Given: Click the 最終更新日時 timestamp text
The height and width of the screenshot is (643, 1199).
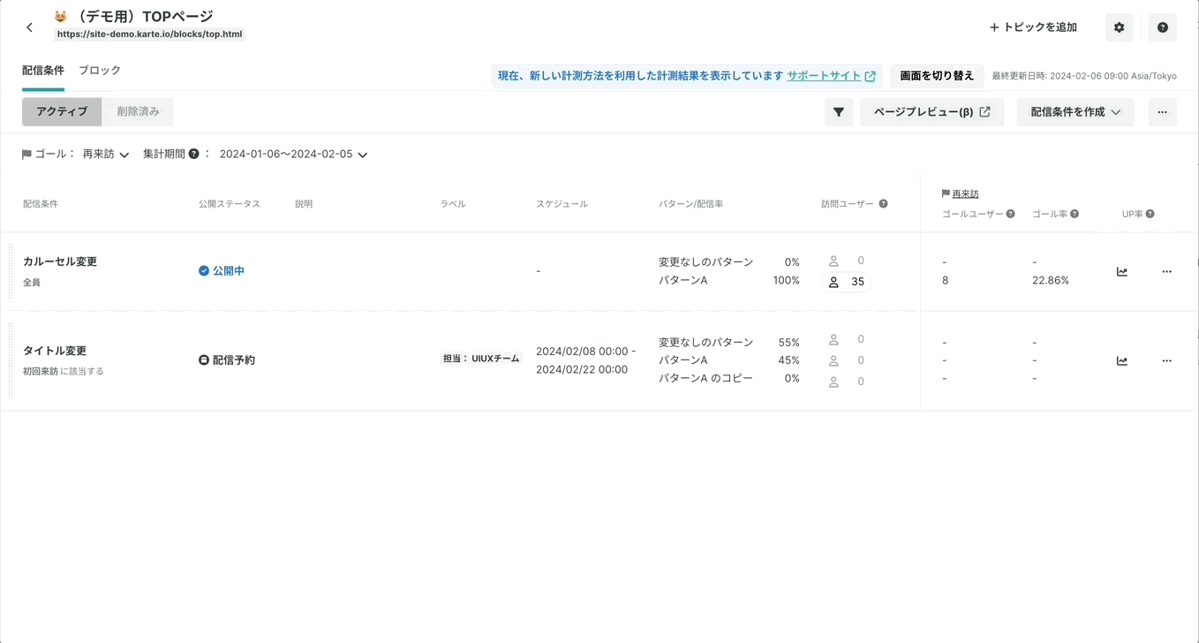Looking at the screenshot, I should [1084, 76].
